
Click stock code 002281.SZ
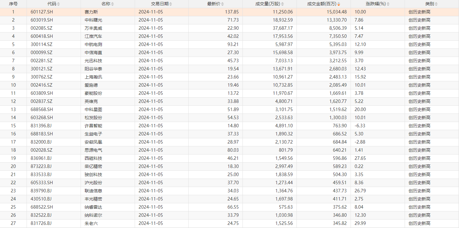[x=42, y=61]
